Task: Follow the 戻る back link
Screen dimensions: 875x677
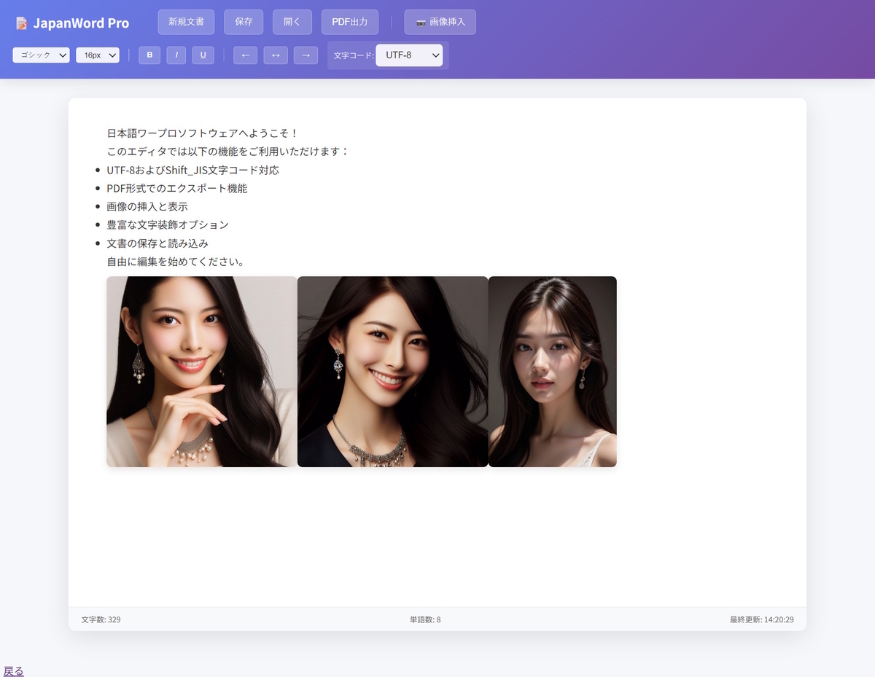Action: pyautogui.click(x=14, y=671)
